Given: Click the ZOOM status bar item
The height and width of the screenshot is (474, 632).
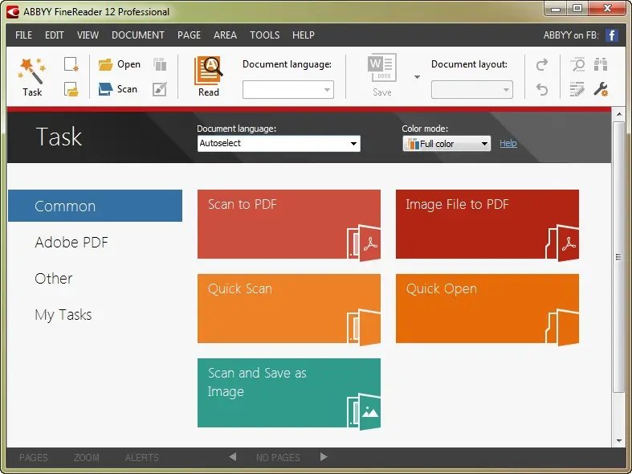Looking at the screenshot, I should (x=86, y=458).
